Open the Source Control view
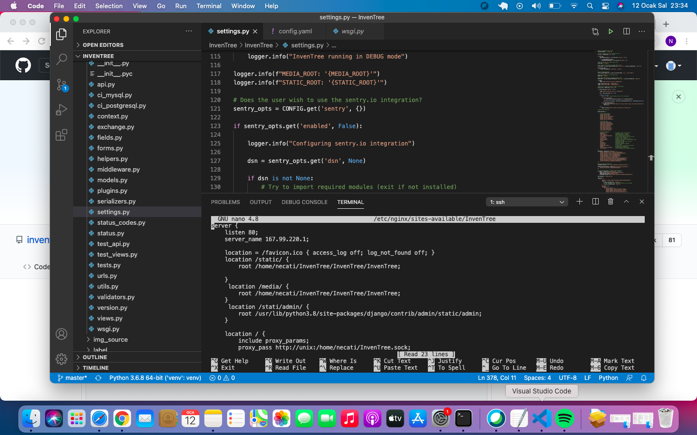697x435 pixels. [61, 85]
